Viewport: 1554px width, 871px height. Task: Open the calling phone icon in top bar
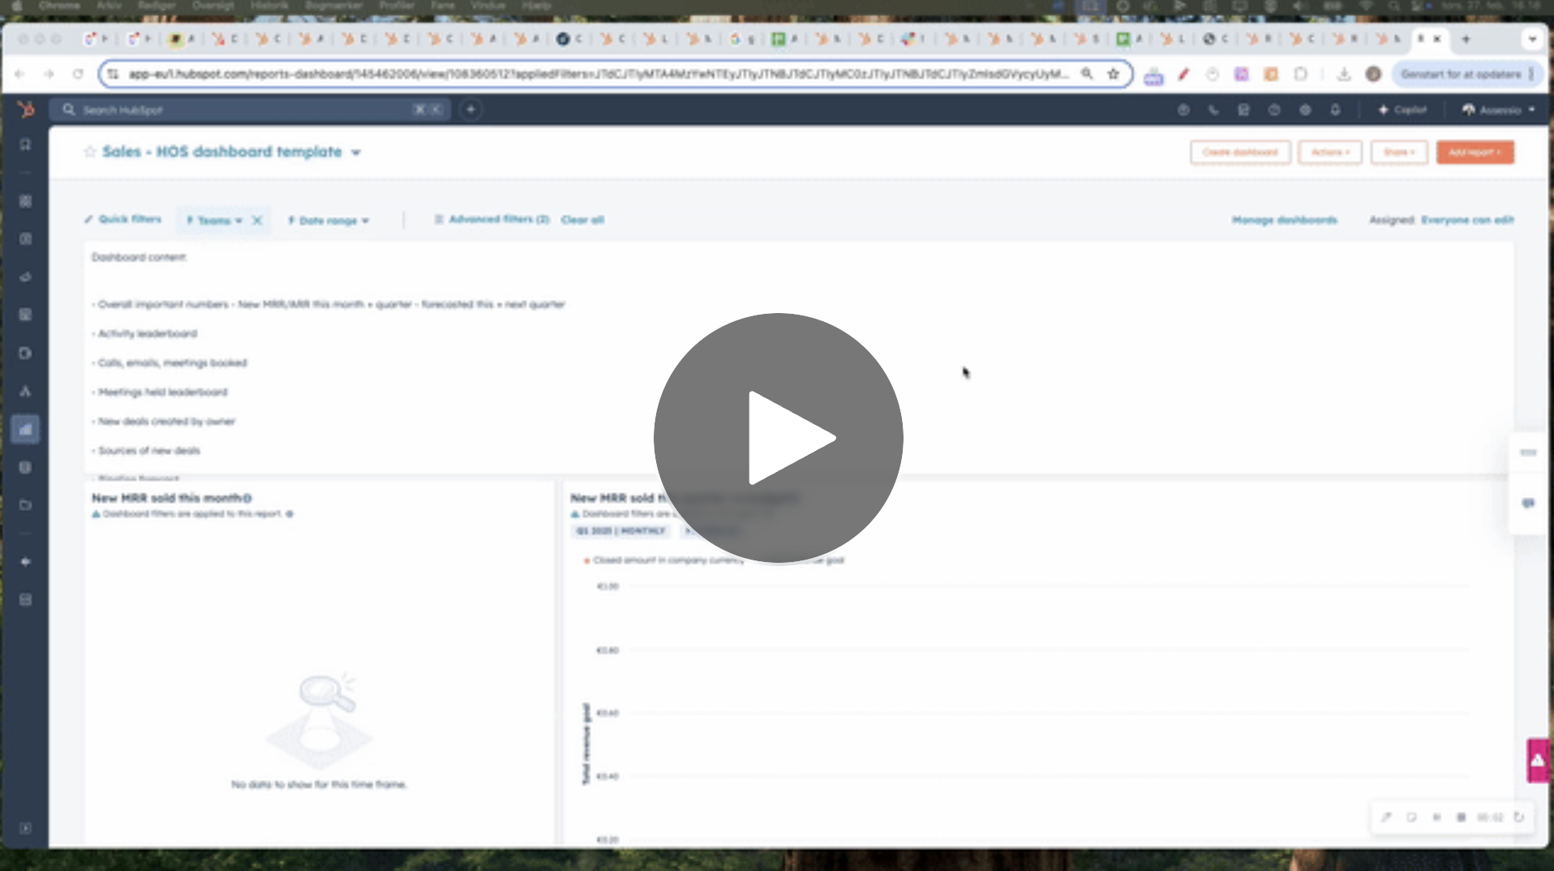pos(1213,109)
